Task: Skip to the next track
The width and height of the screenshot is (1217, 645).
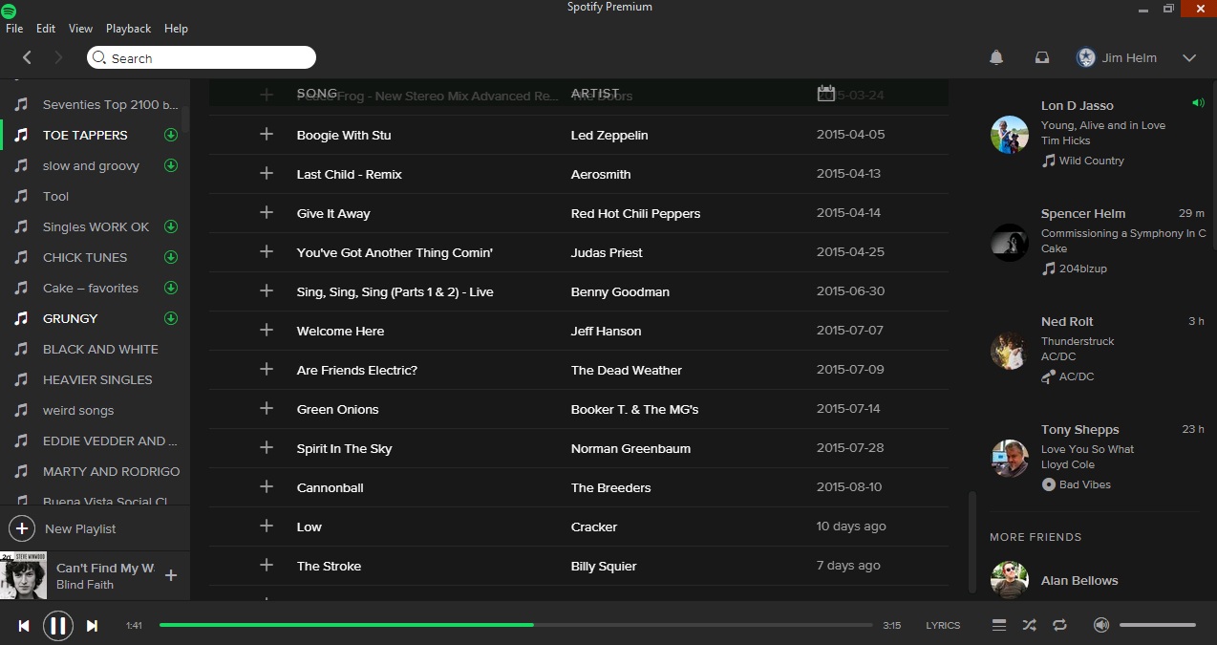Action: pyautogui.click(x=93, y=626)
